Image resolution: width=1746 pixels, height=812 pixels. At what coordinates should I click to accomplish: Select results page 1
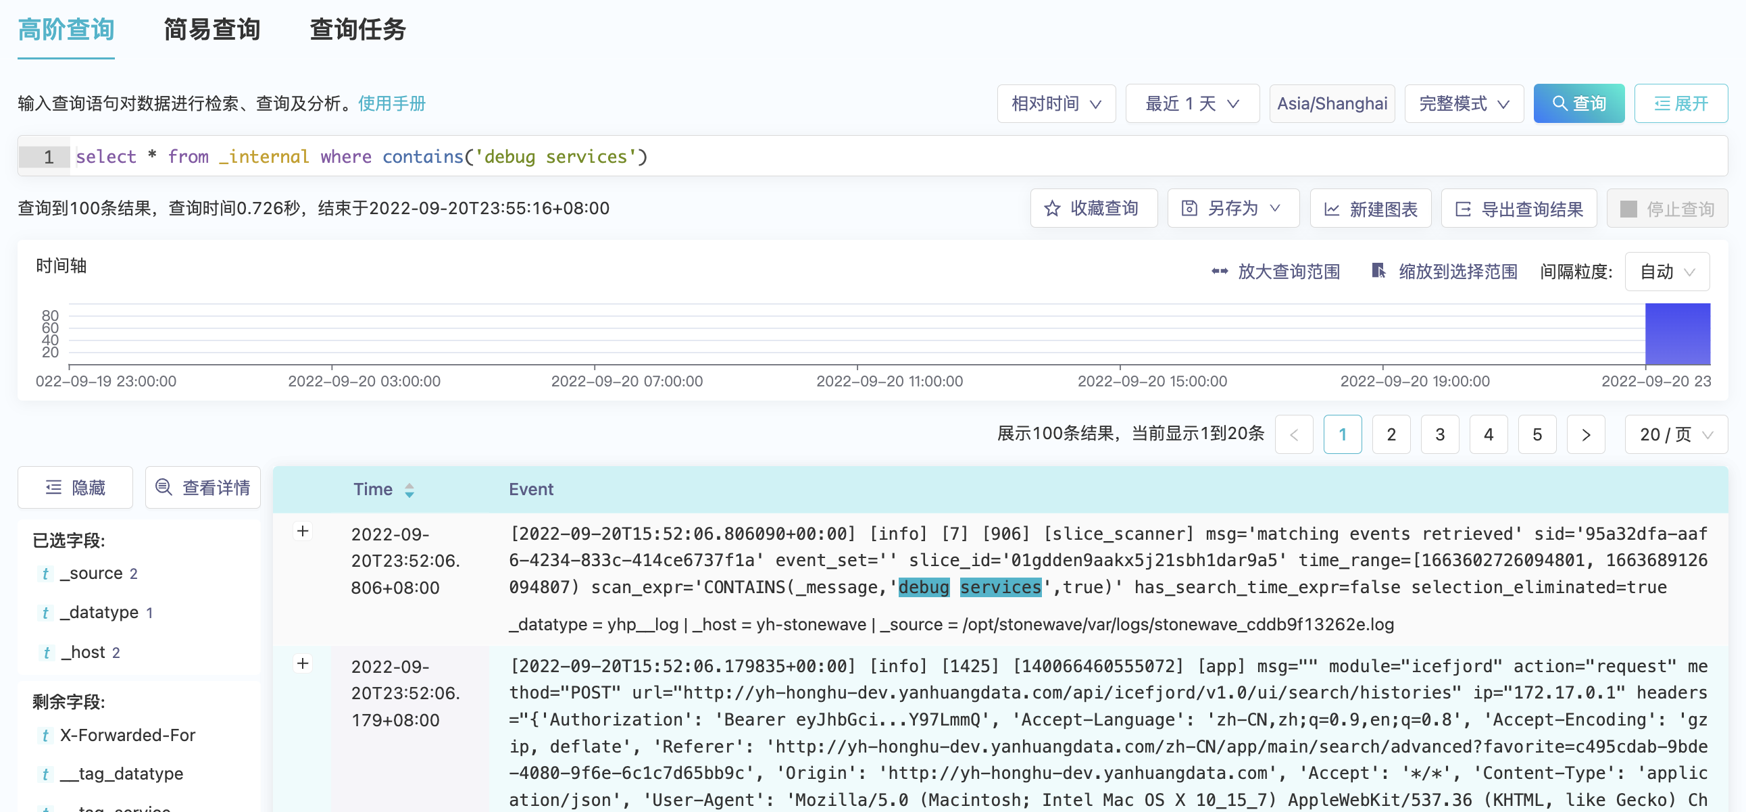(x=1343, y=434)
